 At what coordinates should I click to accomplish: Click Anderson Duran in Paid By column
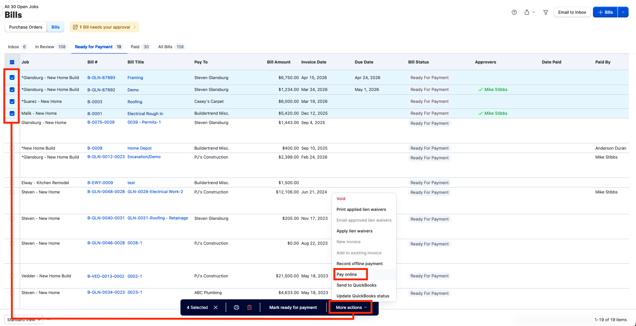pyautogui.click(x=611, y=148)
